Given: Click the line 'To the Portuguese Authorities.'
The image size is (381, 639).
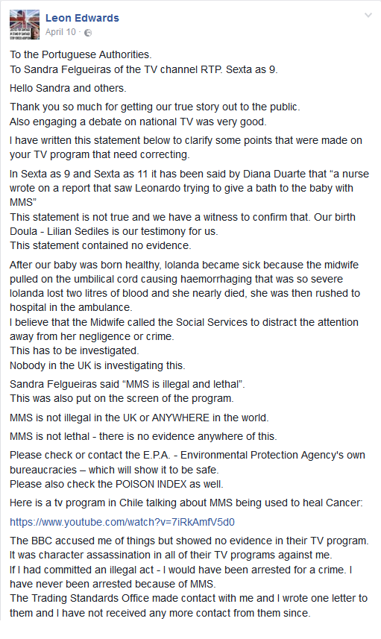Looking at the screenshot, I should tap(81, 54).
